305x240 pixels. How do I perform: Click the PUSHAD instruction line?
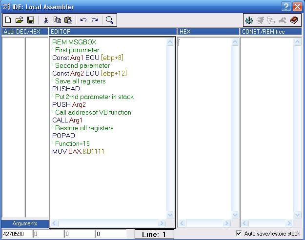pyautogui.click(x=66, y=89)
